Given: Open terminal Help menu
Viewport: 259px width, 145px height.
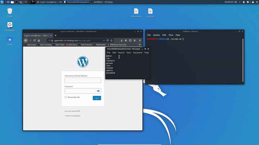Looking at the screenshot, I should (x=178, y=35).
